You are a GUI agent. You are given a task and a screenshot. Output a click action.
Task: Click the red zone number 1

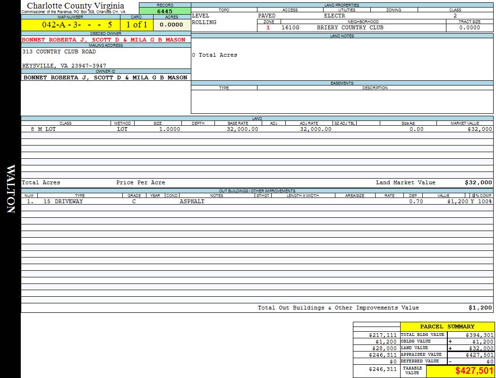coord(268,28)
